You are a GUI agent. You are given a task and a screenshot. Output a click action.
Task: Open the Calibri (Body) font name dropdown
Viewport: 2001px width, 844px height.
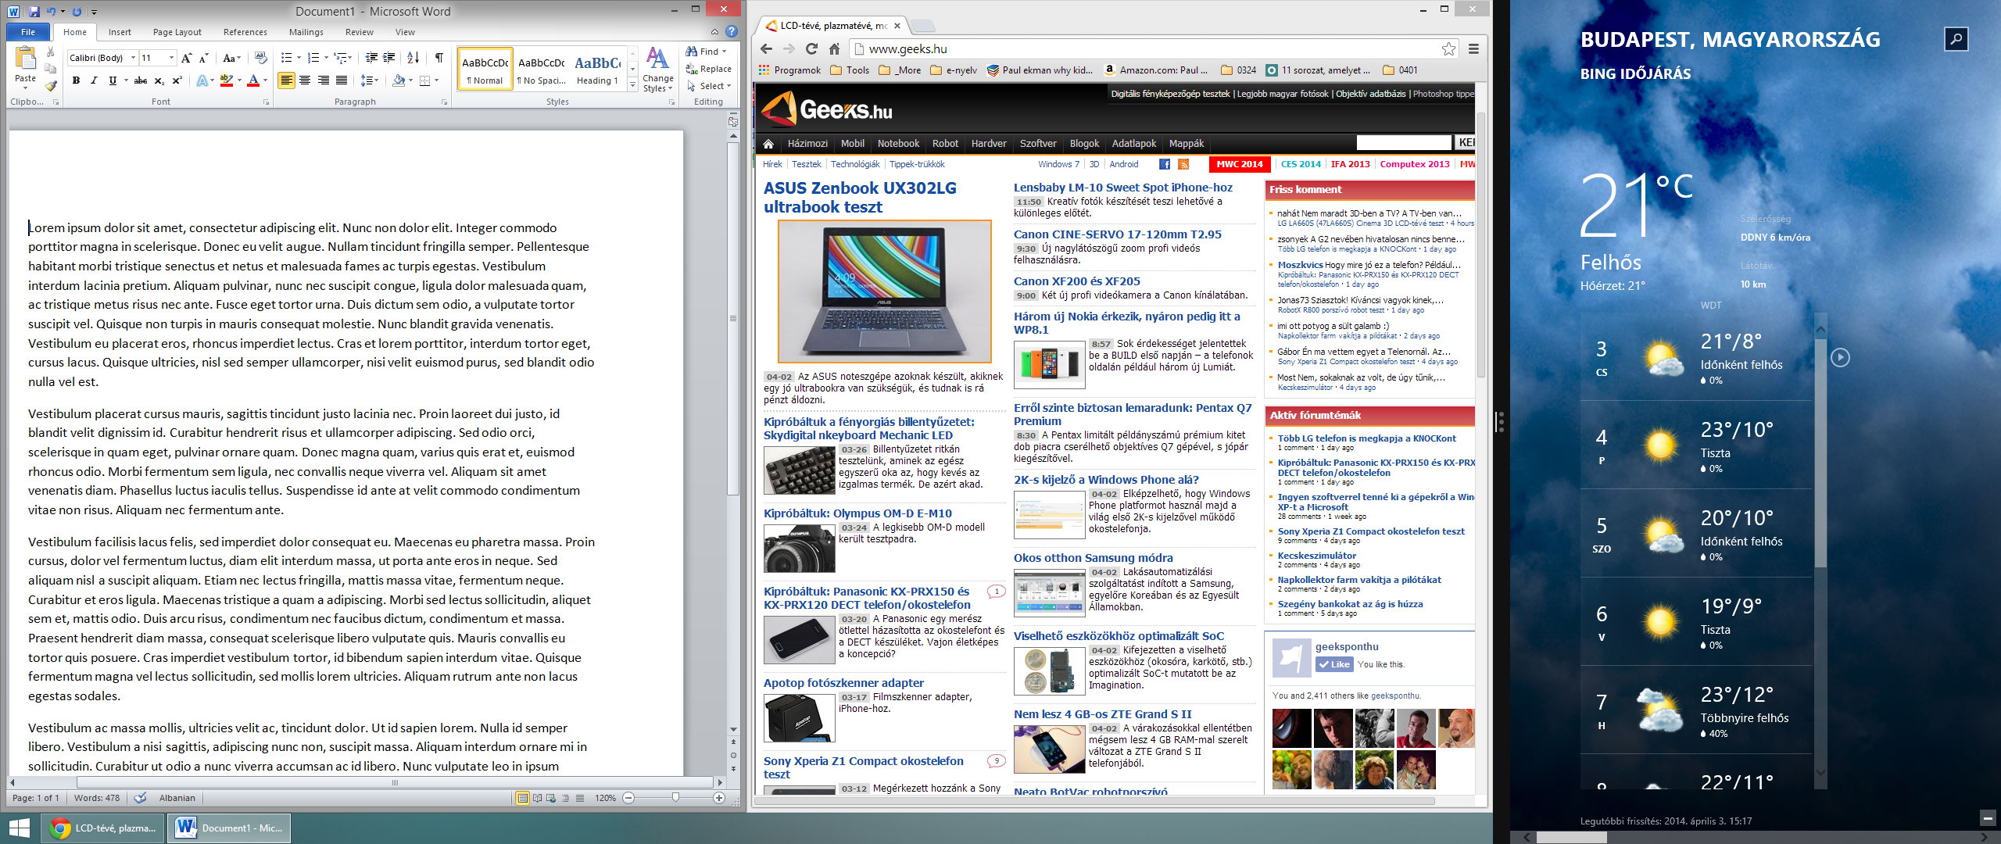[134, 58]
